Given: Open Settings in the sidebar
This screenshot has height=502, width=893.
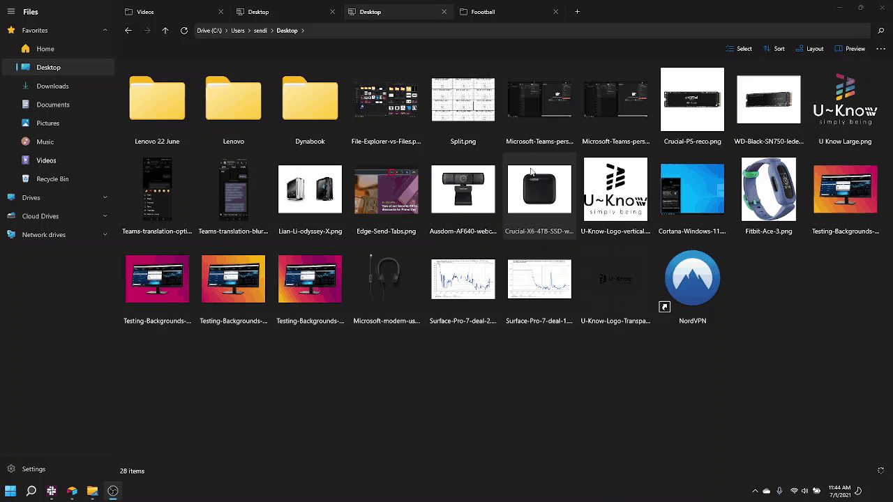Looking at the screenshot, I should click(x=33, y=469).
